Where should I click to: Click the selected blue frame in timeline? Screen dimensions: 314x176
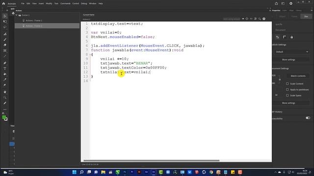pos(12,144)
